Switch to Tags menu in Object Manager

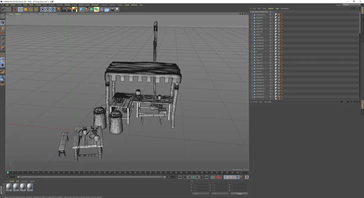pos(277,8)
